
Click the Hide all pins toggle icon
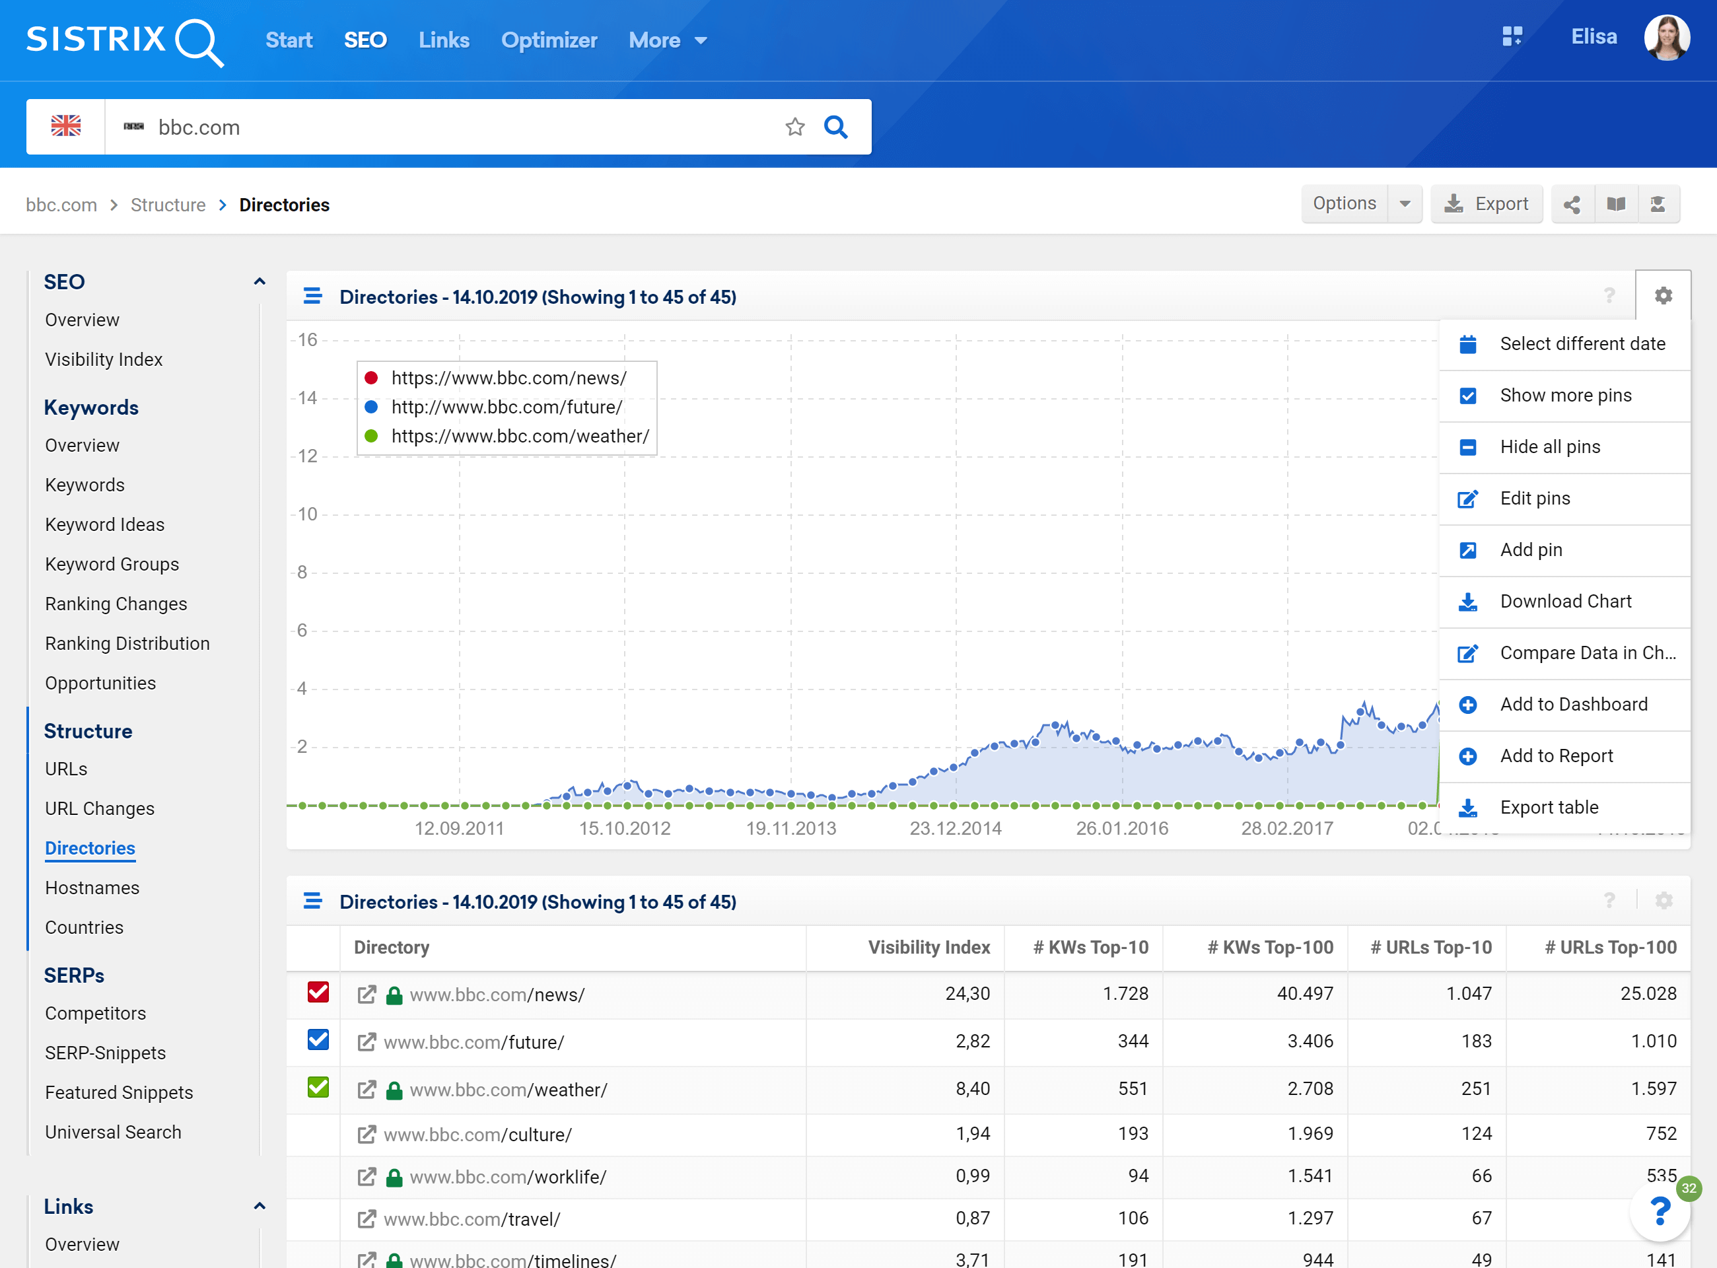tap(1467, 446)
